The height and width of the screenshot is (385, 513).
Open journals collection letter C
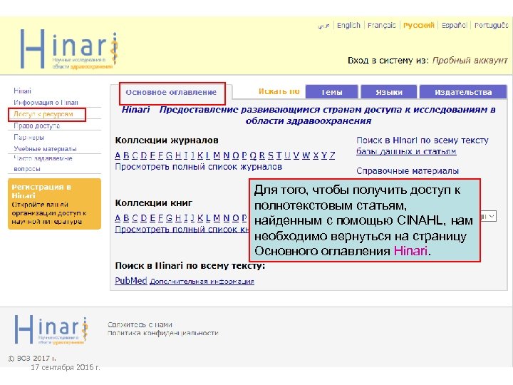point(135,155)
